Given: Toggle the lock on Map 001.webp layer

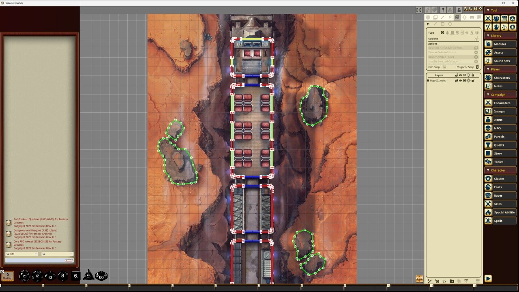Looking at the screenshot, I should coord(473,81).
